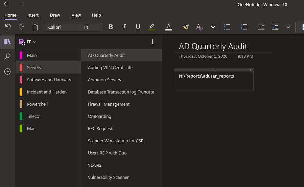The width and height of the screenshot is (304, 187).
Task: Open the notebooks navigation icon
Action: (7, 42)
